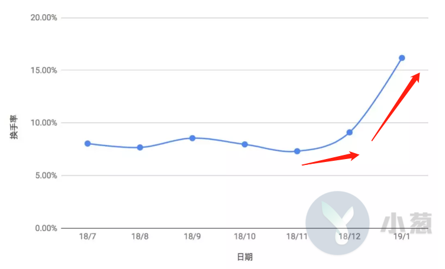Click the 20.00% y-axis label
445x269 pixels.
(x=43, y=18)
